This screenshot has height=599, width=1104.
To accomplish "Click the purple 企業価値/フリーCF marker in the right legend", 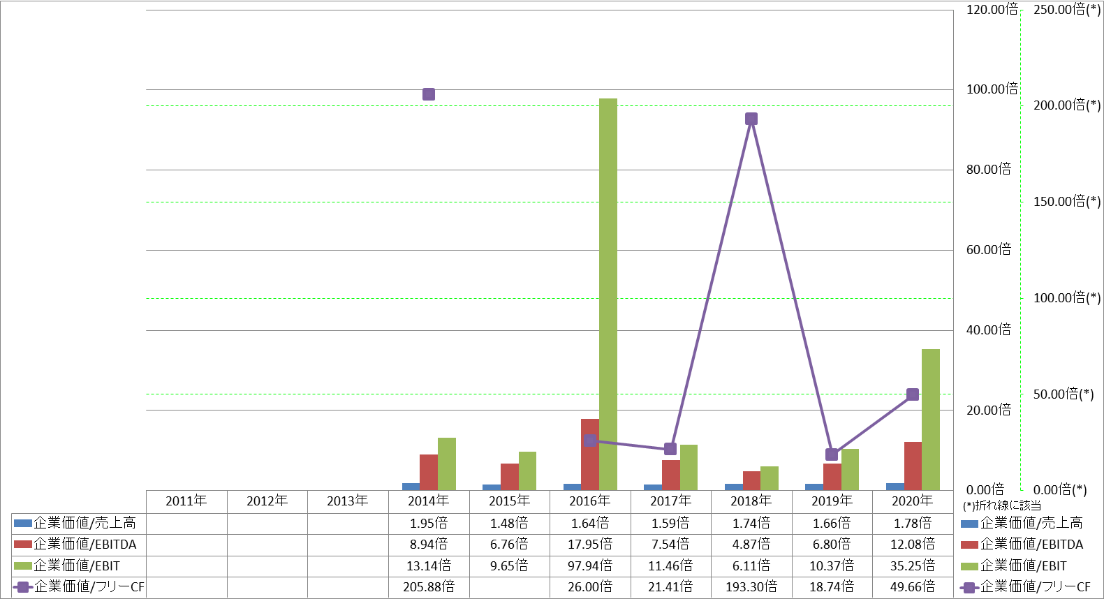I will point(969,588).
